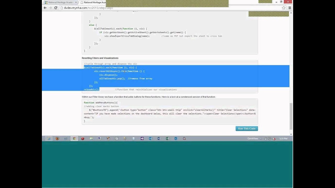This screenshot has width=335, height=188.
Task: Click the 'function addMenuButtons(){' code line
Action: 100,103
